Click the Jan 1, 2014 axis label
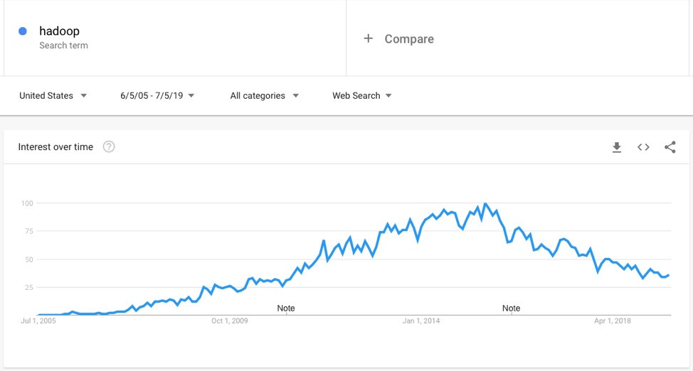 [421, 321]
